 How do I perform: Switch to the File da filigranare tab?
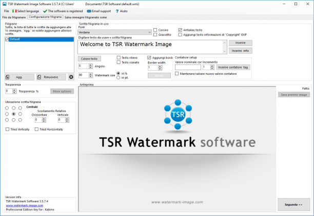[x=14, y=17]
